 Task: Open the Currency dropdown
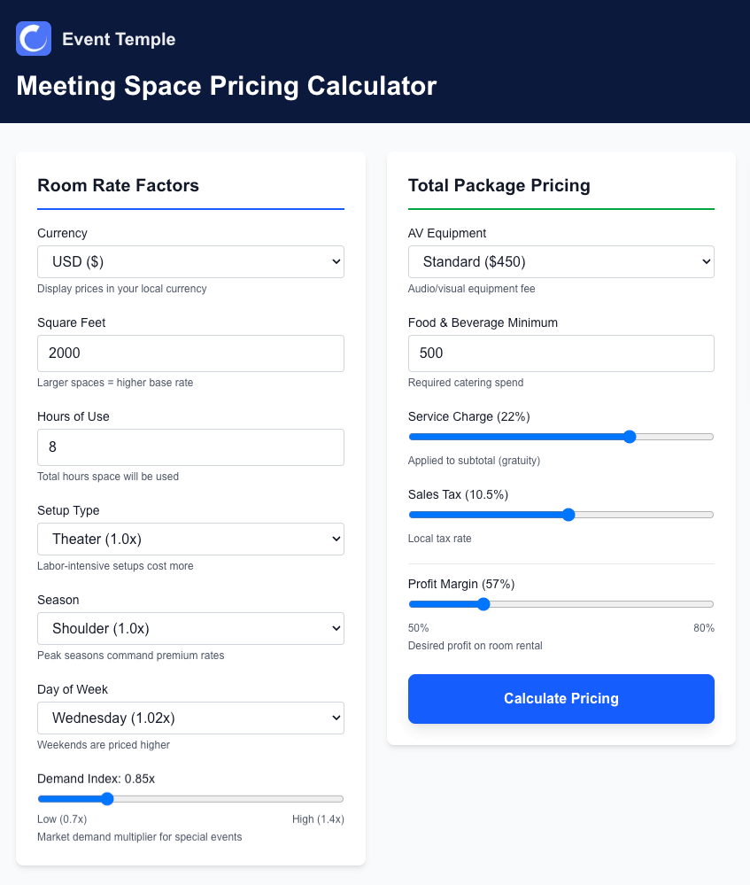190,261
